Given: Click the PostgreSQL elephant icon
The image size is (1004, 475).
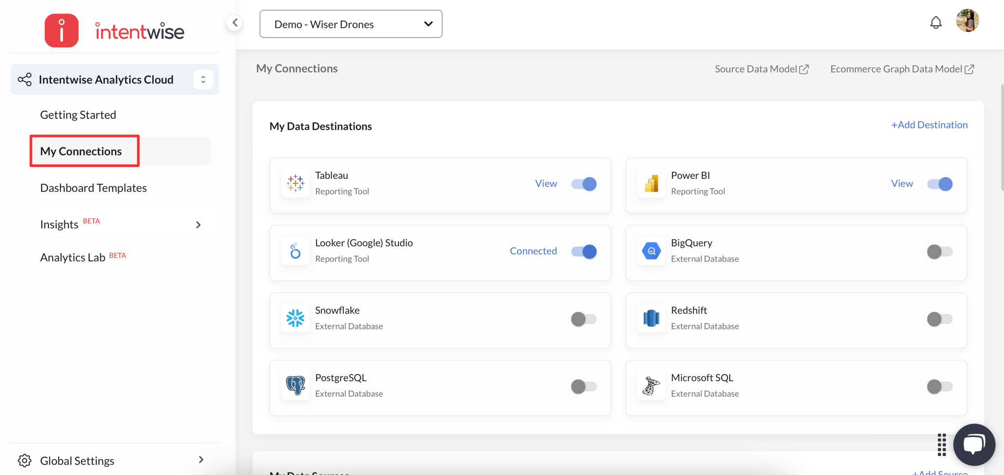Looking at the screenshot, I should pos(295,386).
